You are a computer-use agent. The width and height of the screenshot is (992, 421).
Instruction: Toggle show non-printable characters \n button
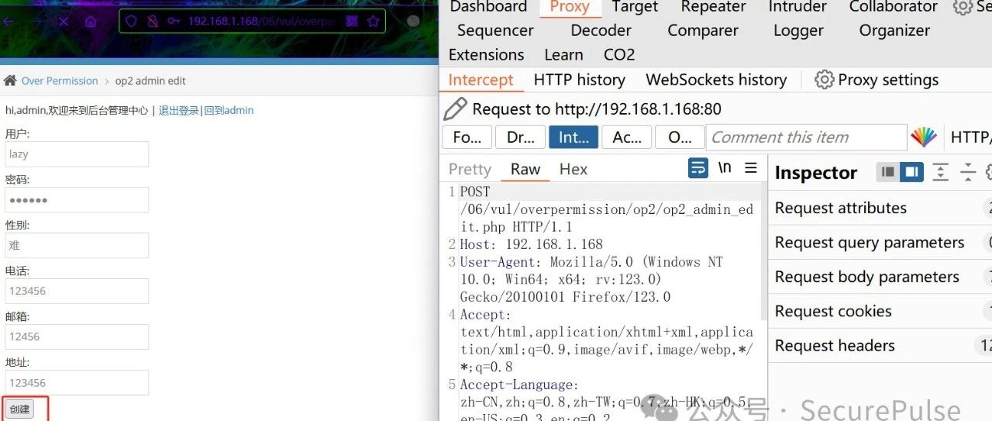point(725,167)
